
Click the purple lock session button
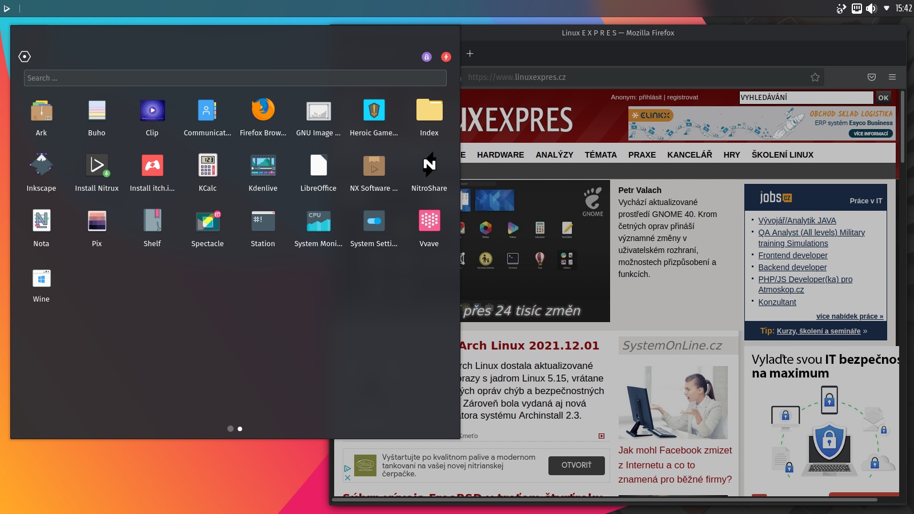coord(427,57)
